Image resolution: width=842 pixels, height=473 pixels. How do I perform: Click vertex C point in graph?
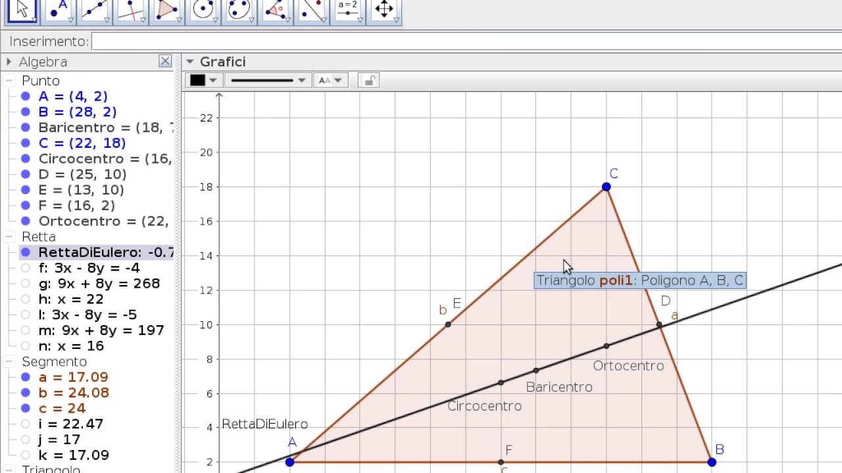[x=606, y=187]
